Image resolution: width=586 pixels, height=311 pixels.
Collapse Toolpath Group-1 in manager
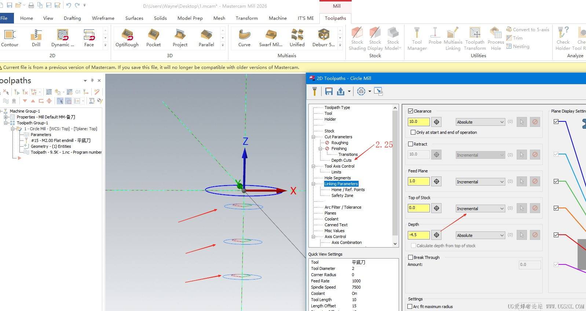pos(6,123)
